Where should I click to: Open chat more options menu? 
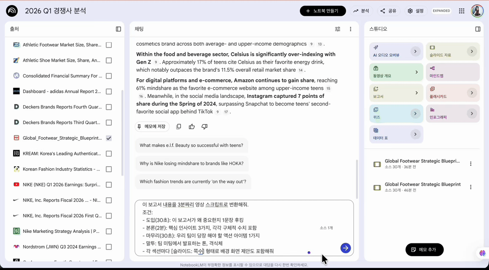(351, 29)
